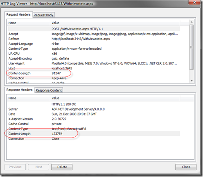Select the User-Agent header row
Screen dimensions: 203x177
[94, 63]
